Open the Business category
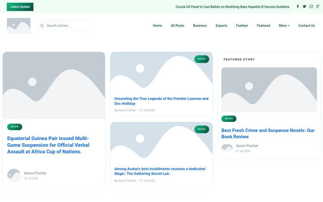The height and width of the screenshot is (202, 323). point(200,26)
